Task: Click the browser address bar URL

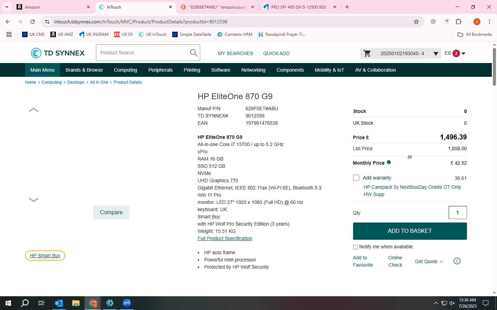Action: click(x=141, y=22)
